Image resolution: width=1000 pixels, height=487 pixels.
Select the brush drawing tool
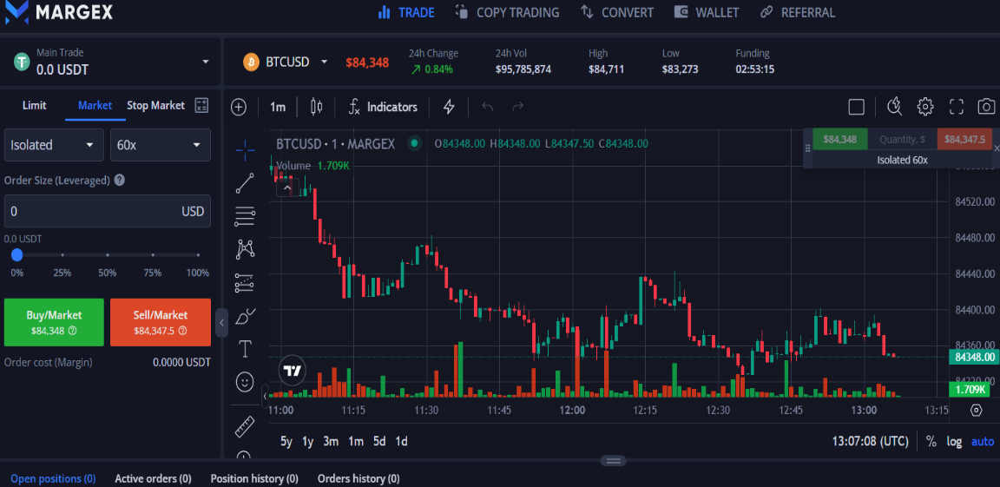pos(245,315)
